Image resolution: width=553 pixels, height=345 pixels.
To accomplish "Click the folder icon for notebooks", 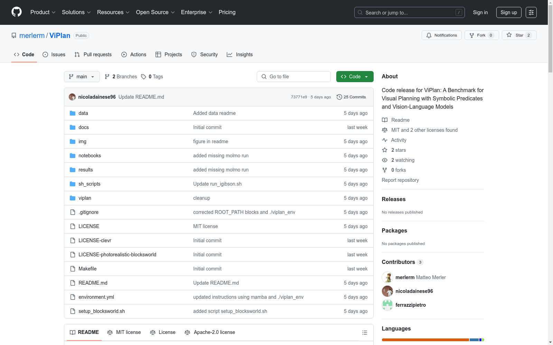I will click(73, 156).
